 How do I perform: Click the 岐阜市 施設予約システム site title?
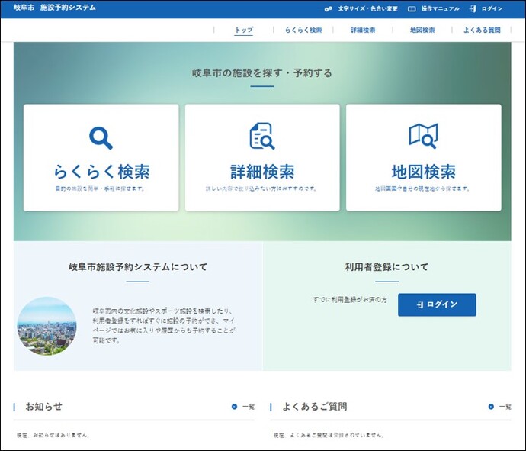tap(55, 8)
